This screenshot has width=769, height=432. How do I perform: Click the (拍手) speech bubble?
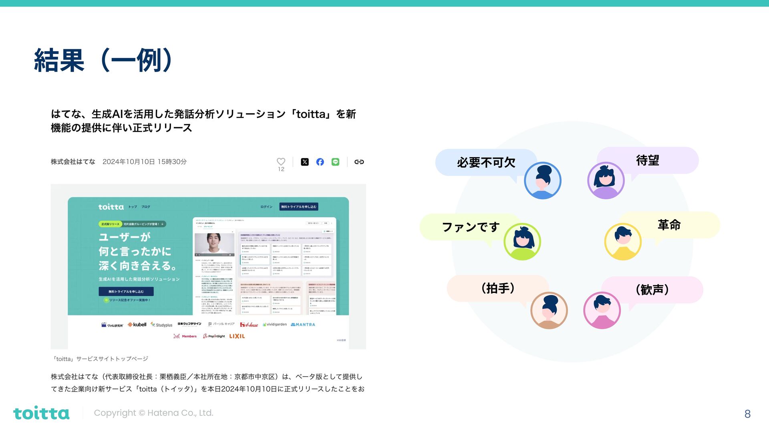(497, 288)
